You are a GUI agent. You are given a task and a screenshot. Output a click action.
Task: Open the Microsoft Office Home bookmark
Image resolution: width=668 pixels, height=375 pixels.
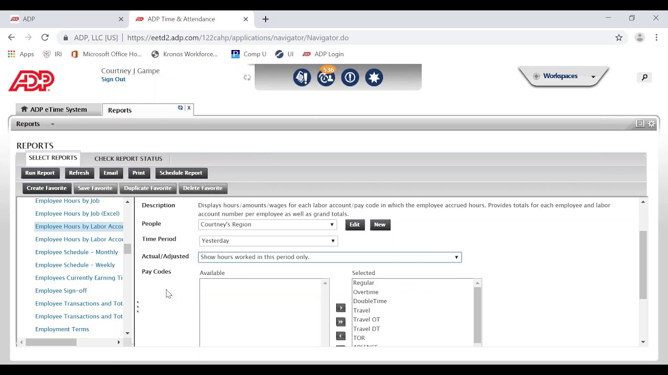click(106, 54)
